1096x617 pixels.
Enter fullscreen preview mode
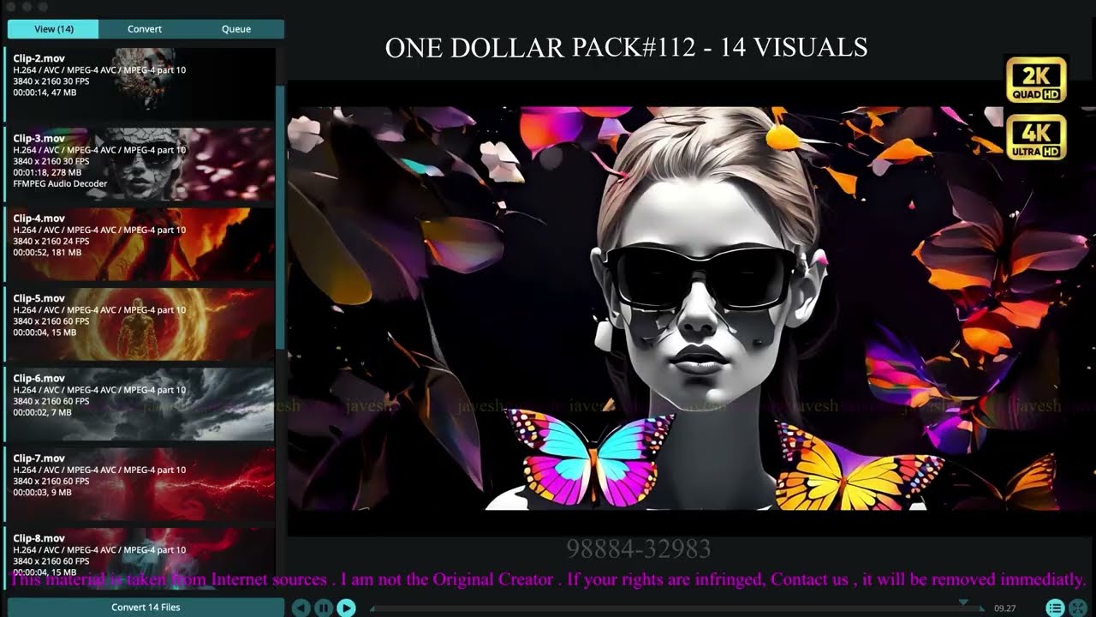(1078, 608)
